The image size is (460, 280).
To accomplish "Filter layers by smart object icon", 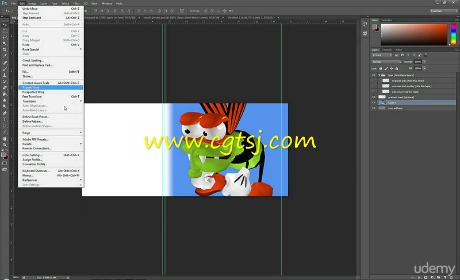I will [420, 55].
